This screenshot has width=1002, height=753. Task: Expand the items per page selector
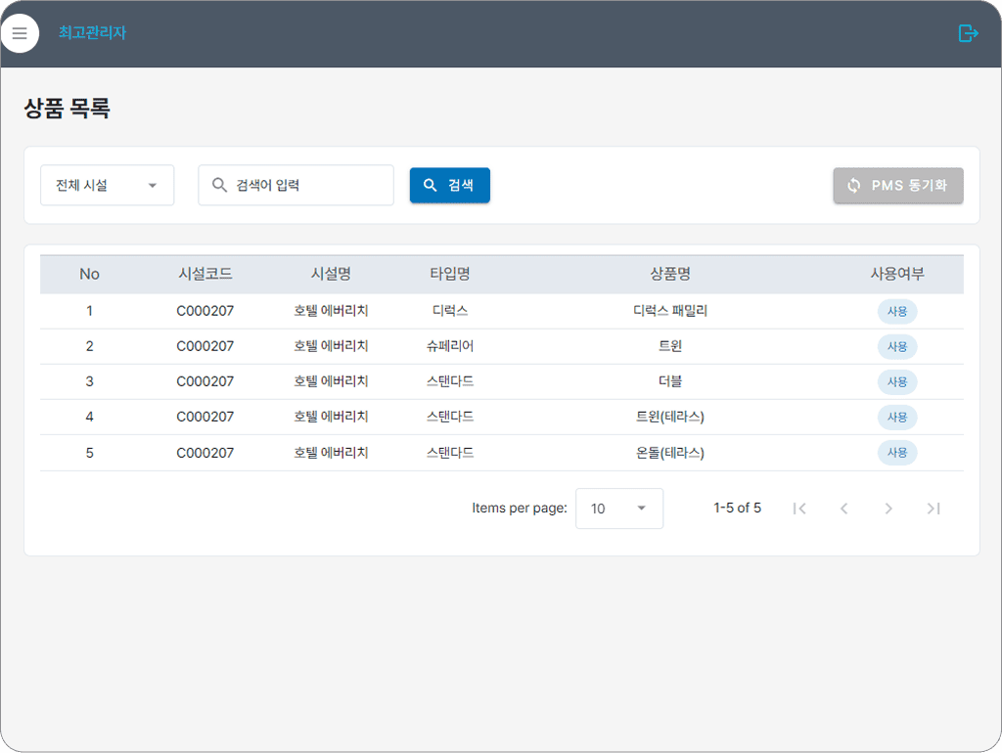(x=619, y=509)
